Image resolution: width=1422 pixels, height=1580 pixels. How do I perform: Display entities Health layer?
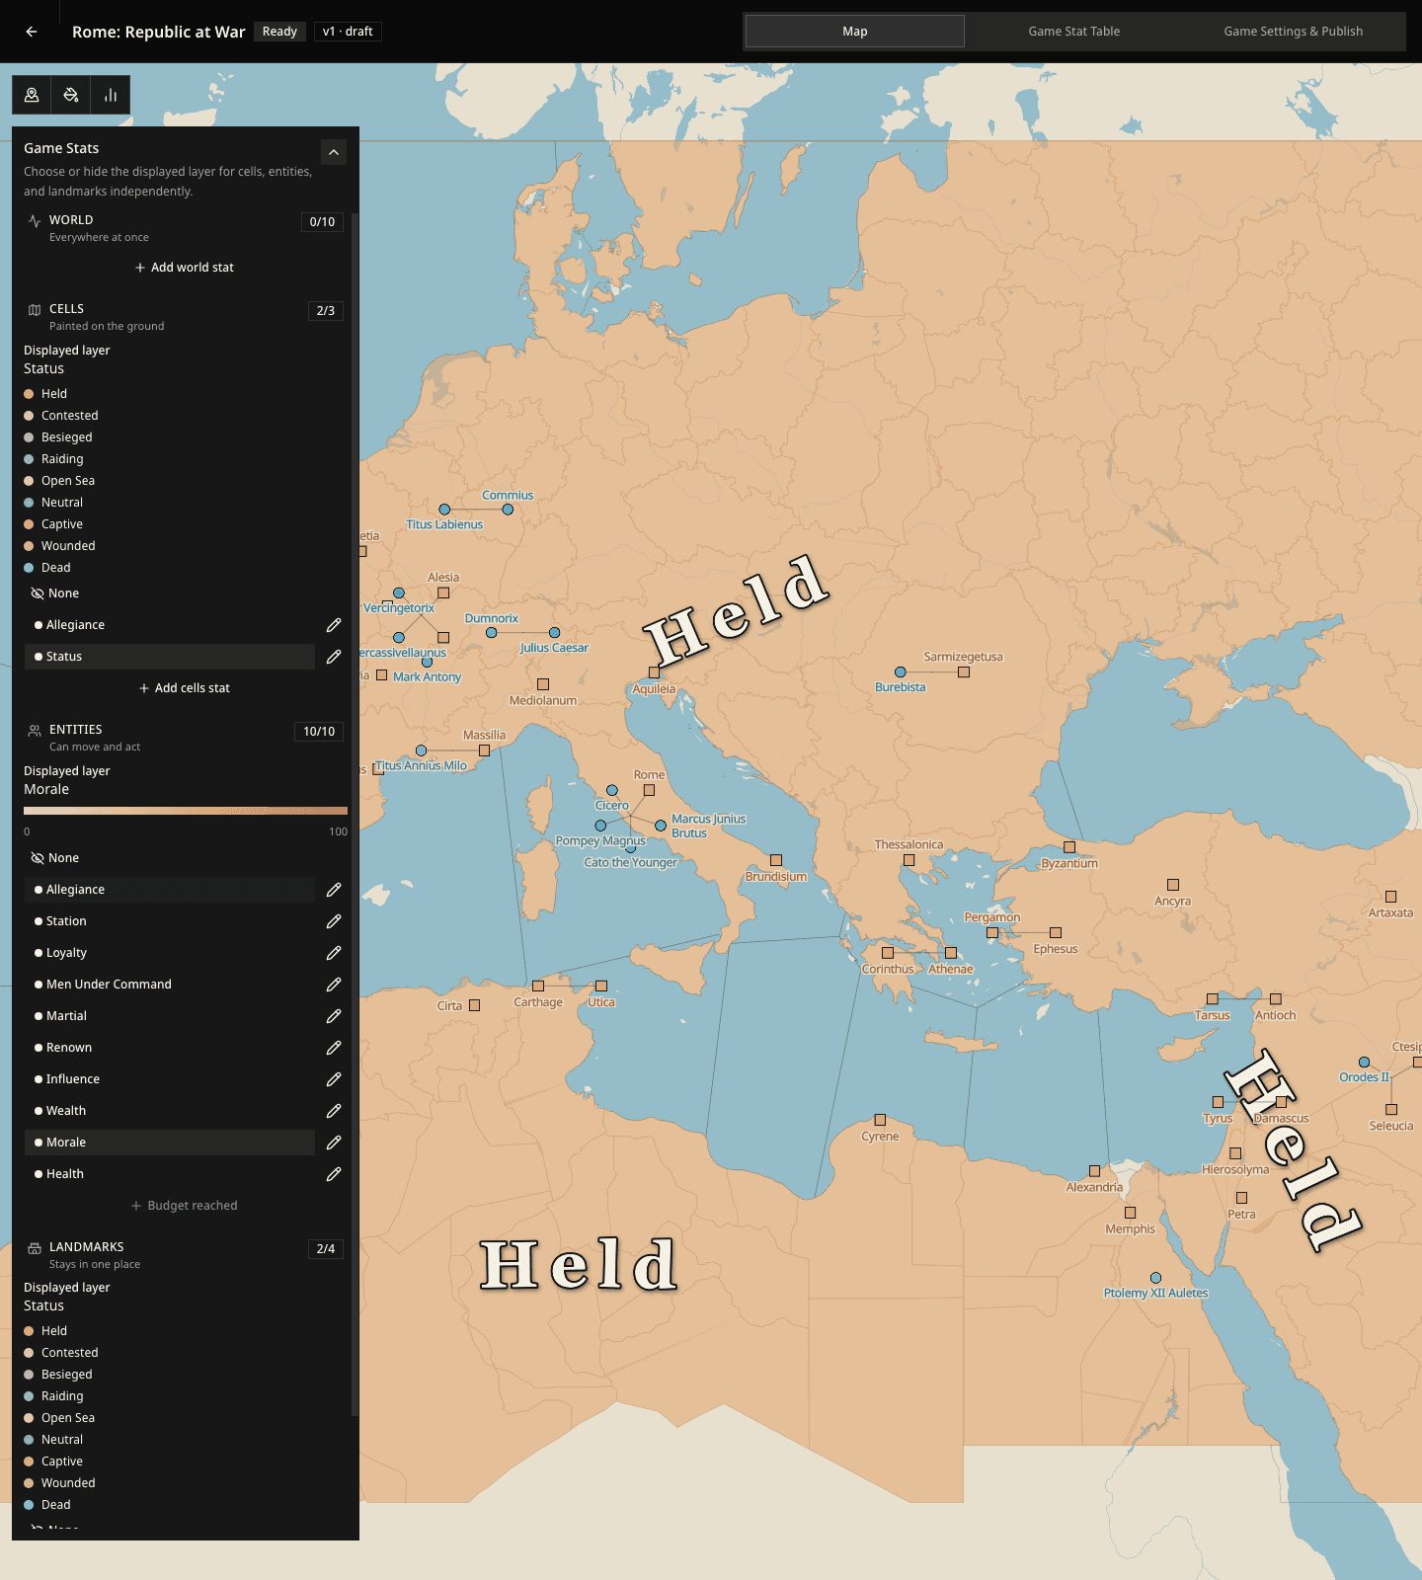pyautogui.click(x=170, y=1174)
